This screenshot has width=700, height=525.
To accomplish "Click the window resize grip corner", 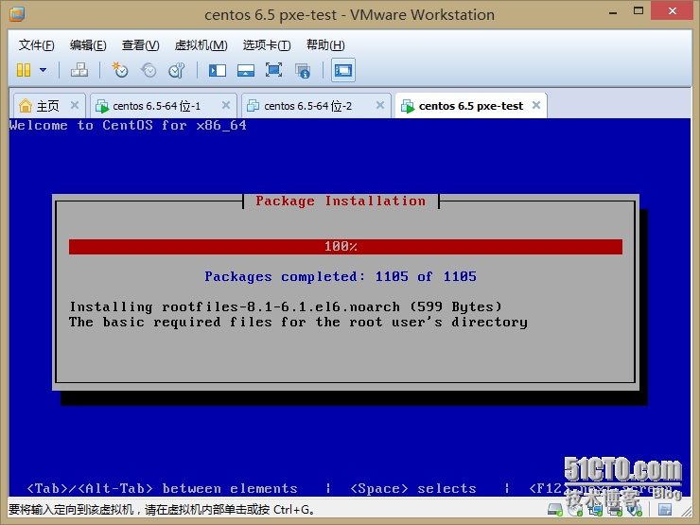I will pyautogui.click(x=687, y=511).
